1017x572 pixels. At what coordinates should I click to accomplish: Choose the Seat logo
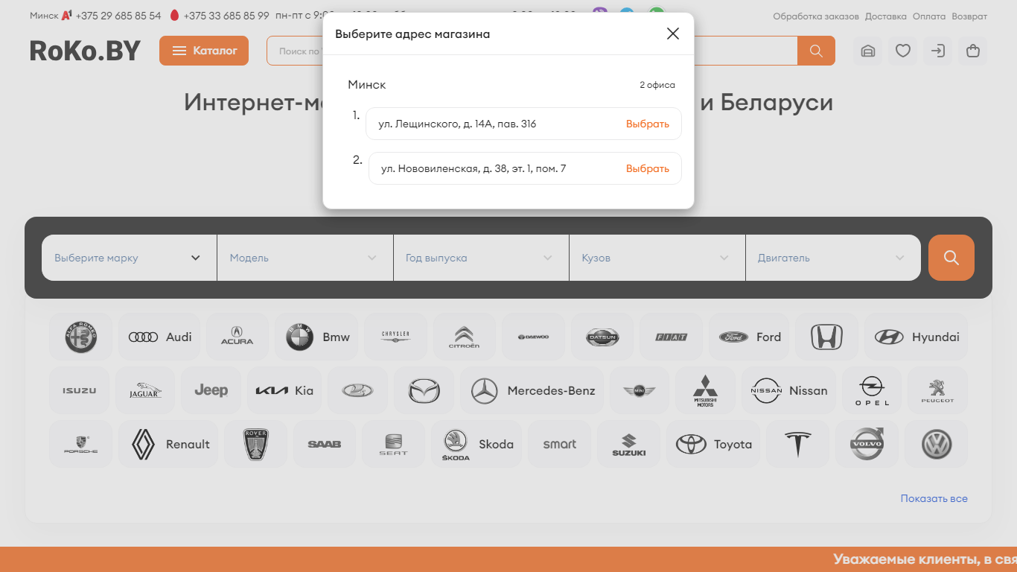[393, 444]
